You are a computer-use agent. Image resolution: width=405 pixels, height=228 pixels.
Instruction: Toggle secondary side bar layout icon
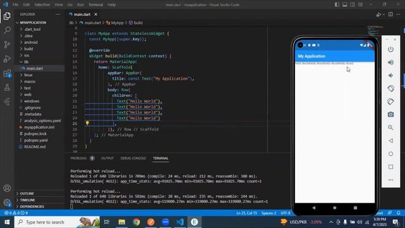(352, 4)
